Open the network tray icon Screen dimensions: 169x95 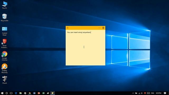click(139, 93)
